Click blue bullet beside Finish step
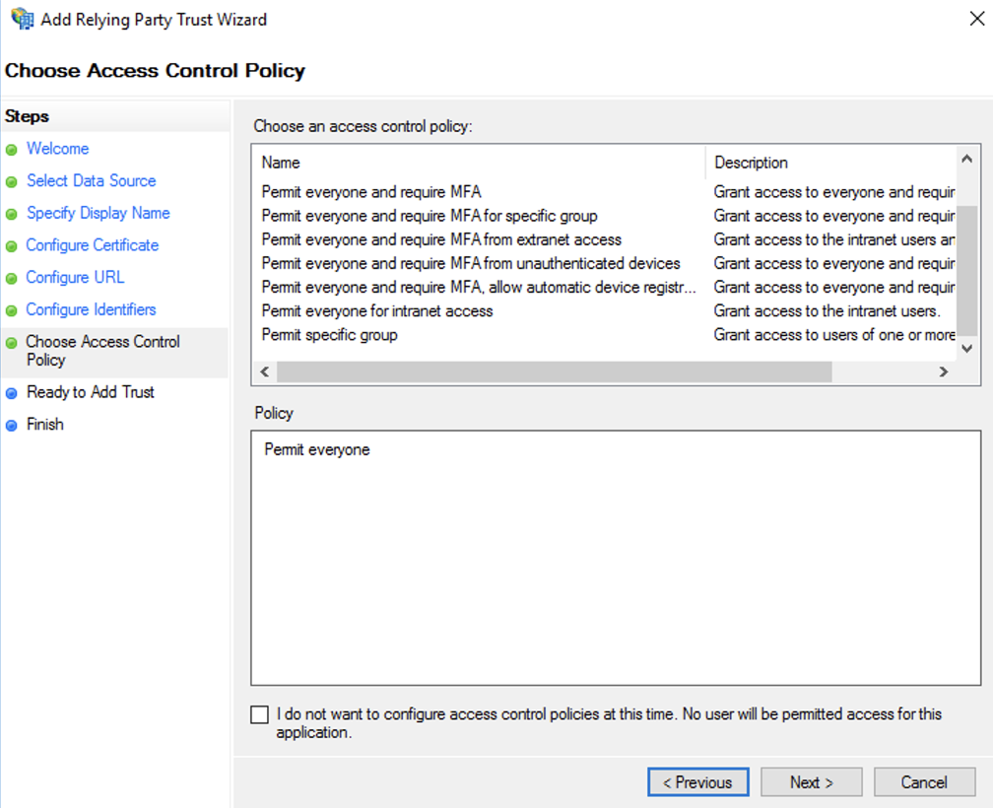This screenshot has height=808, width=993. (x=12, y=426)
